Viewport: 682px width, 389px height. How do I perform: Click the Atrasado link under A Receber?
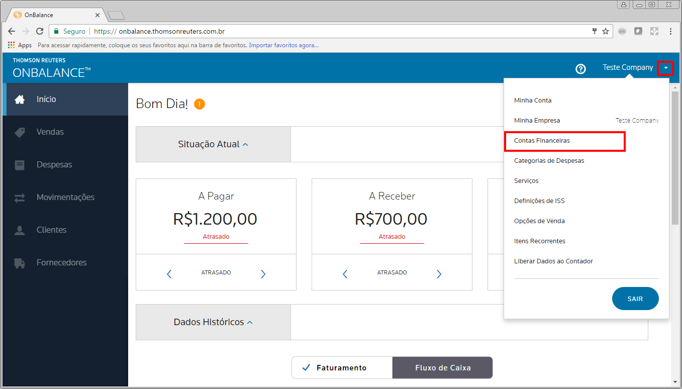[x=392, y=237]
